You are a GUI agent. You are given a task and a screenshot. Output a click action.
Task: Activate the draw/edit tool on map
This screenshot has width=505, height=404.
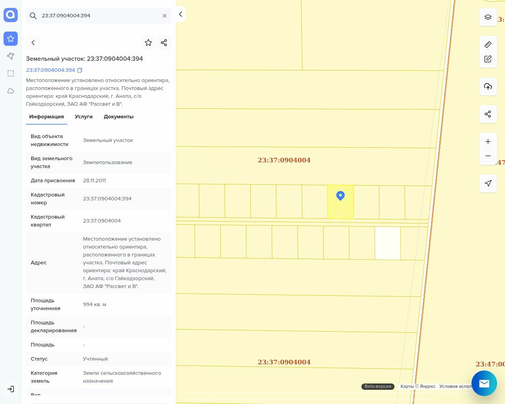click(488, 59)
